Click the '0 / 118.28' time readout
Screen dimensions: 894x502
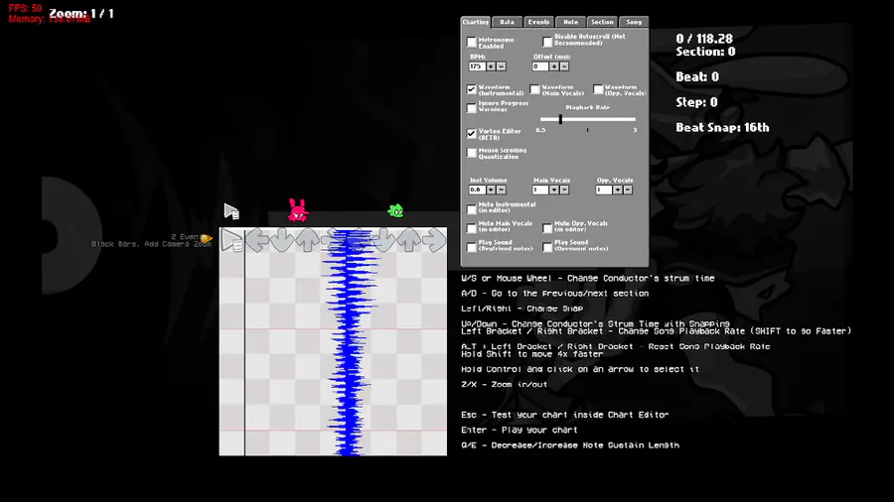pos(704,39)
